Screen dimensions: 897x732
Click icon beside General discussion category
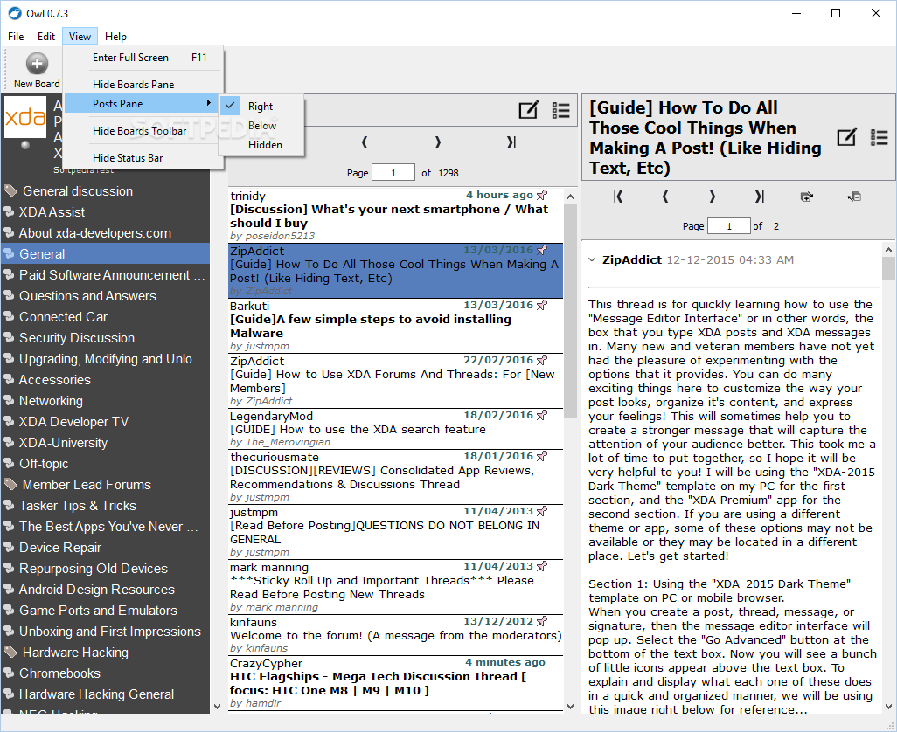10,190
